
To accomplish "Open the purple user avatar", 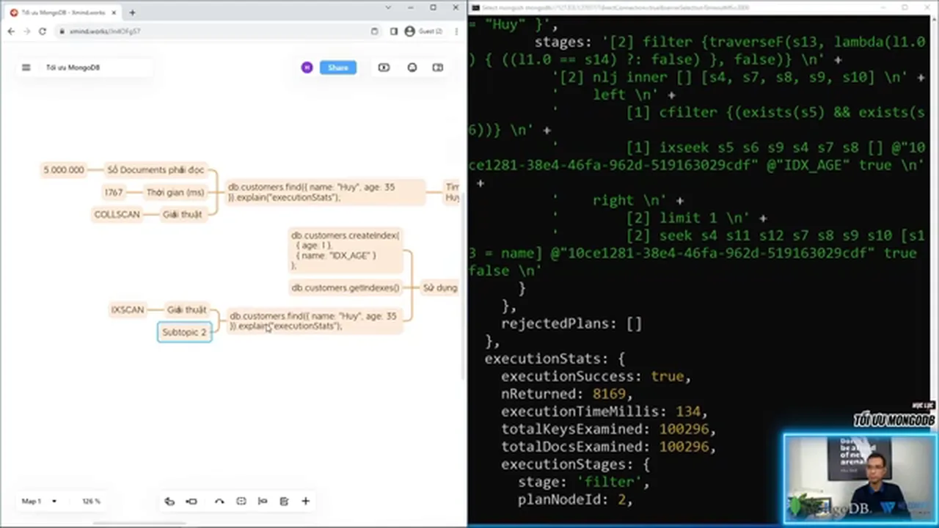I will (307, 67).
